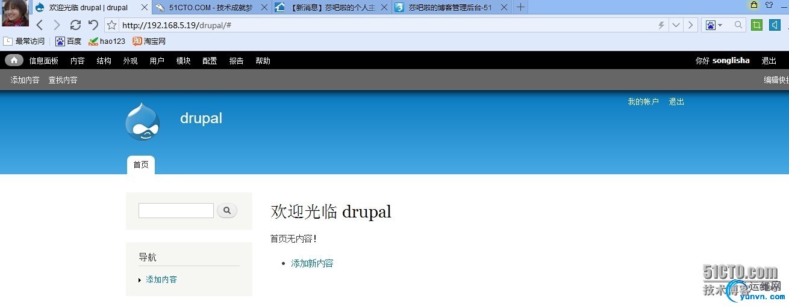Select the 首页 main menu tab
Viewport: 789px width, 307px height.
pyautogui.click(x=141, y=165)
